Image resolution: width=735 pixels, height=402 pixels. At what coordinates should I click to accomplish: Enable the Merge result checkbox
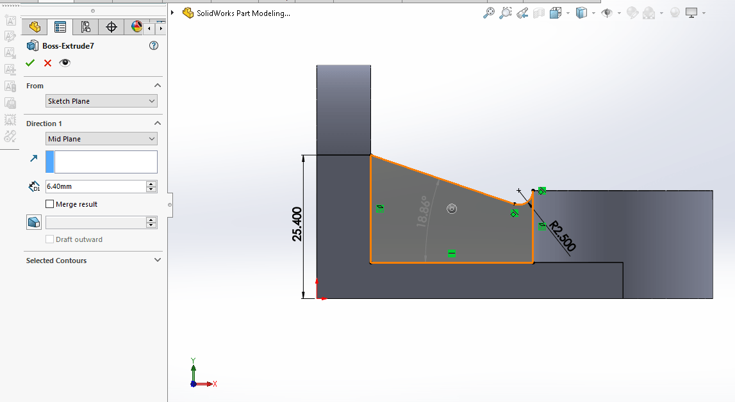pyautogui.click(x=50, y=204)
